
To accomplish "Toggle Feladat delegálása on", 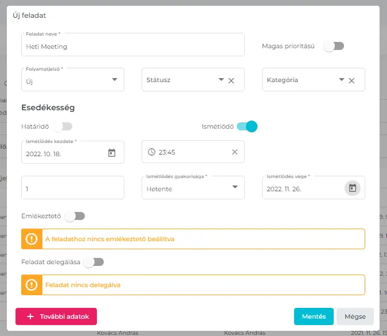I will (x=94, y=262).
